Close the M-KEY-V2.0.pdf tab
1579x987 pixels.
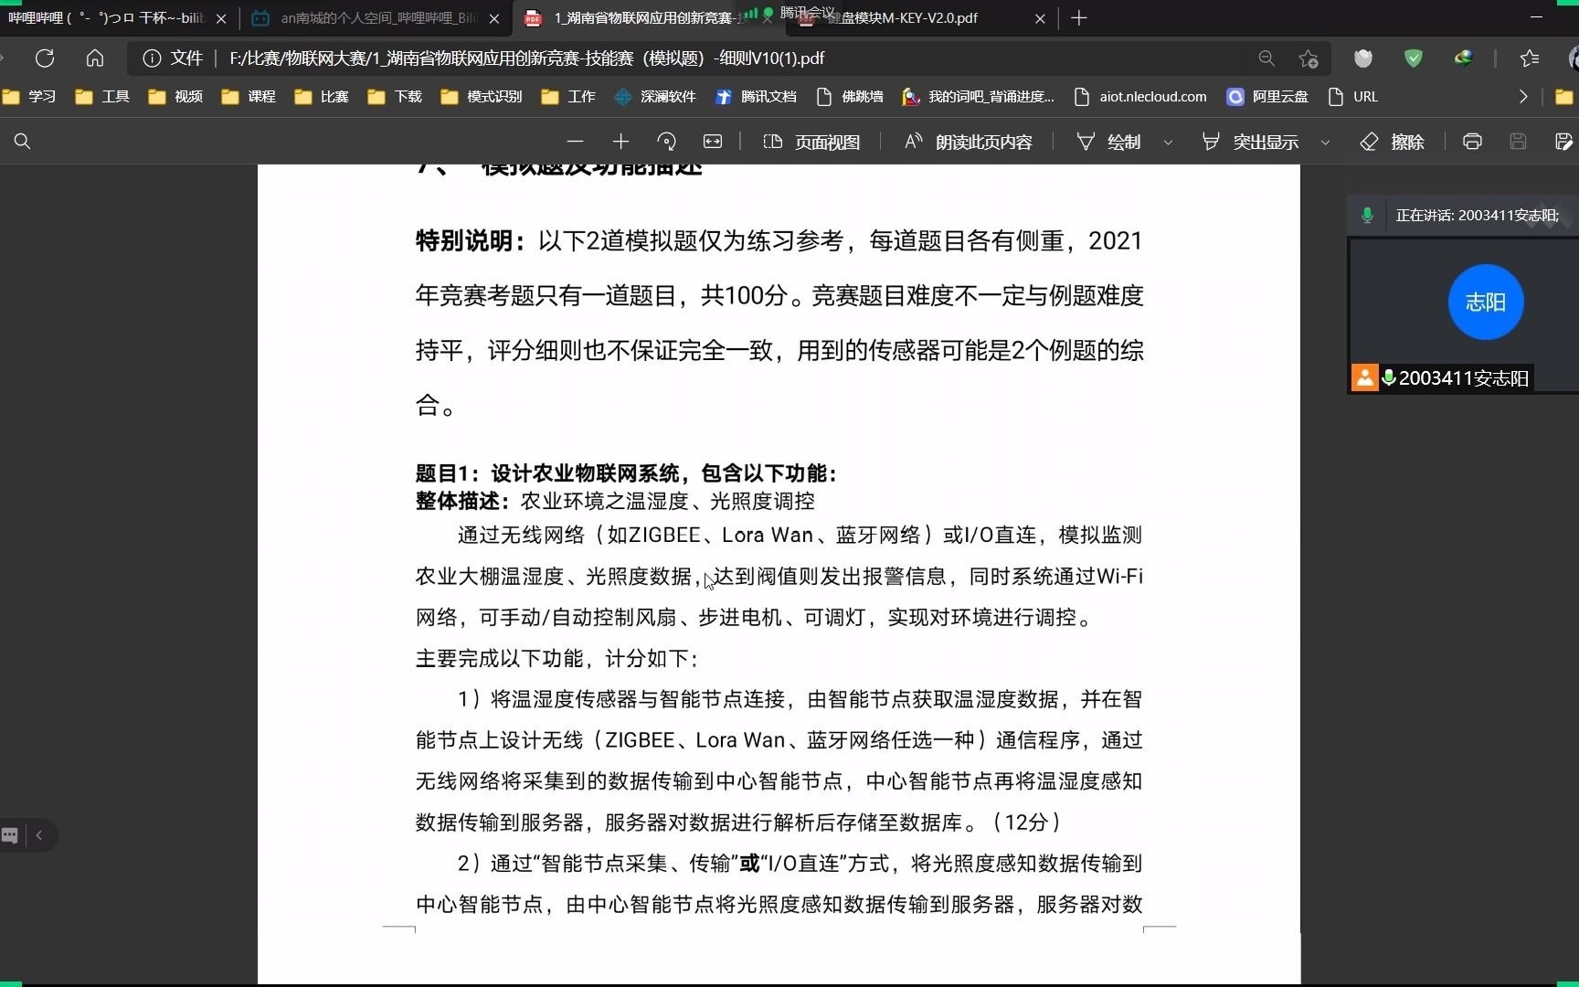click(1040, 18)
